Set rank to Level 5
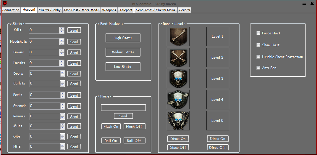 click(x=218, y=121)
